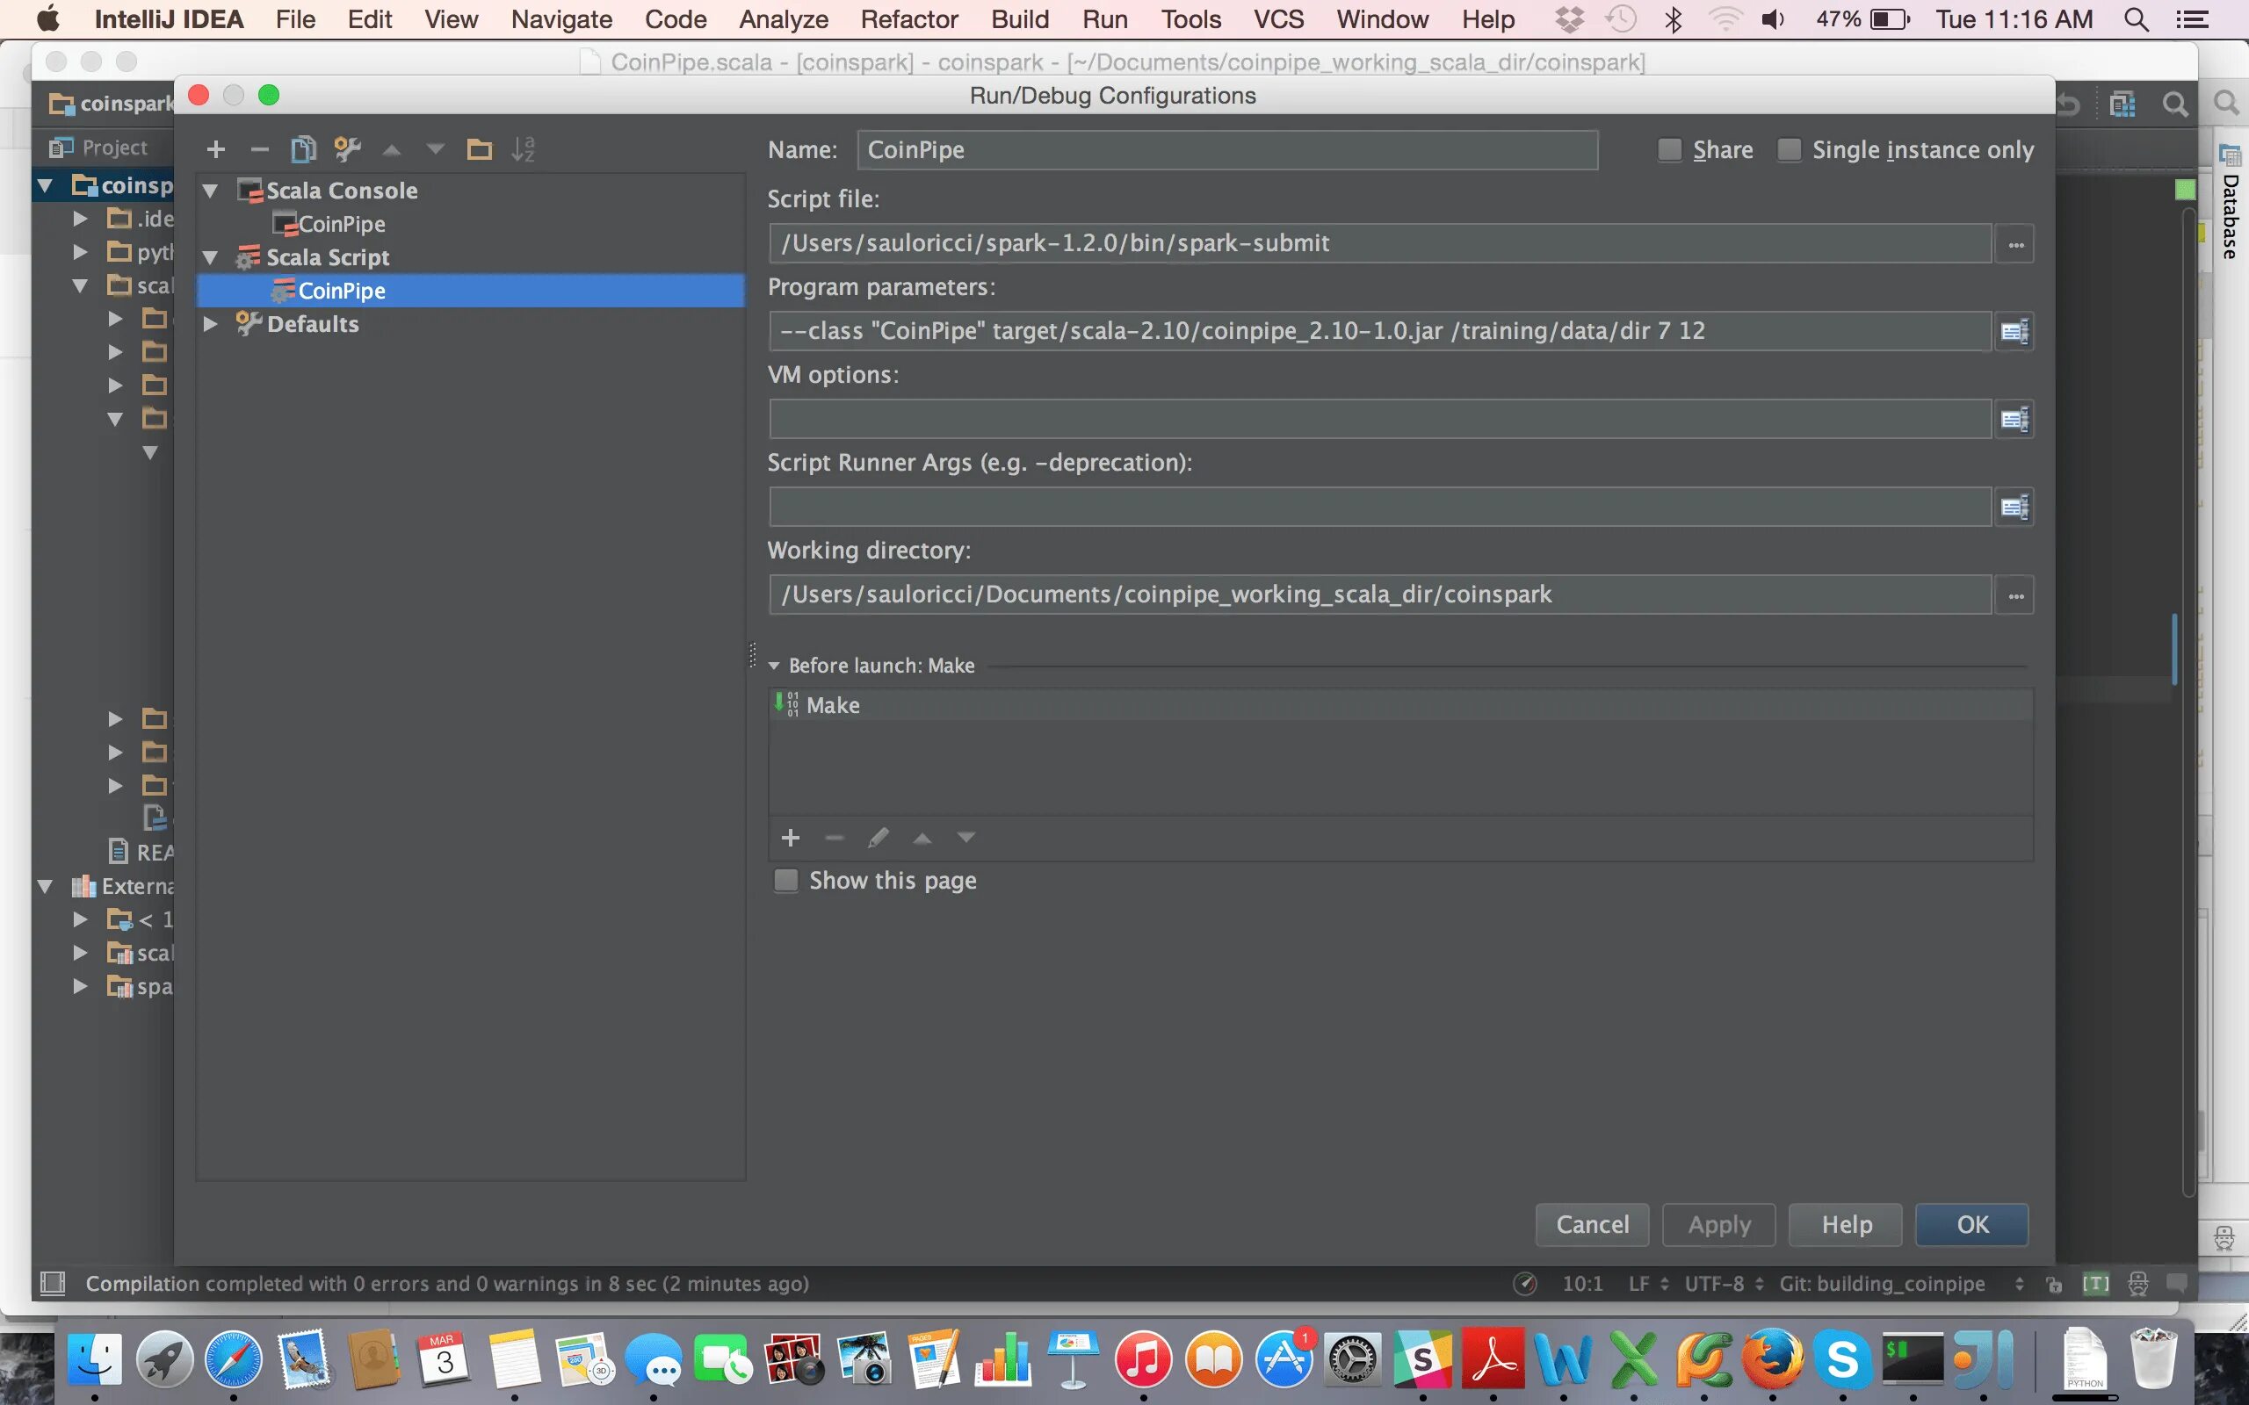The height and width of the screenshot is (1405, 2249).
Task: Add new configuration with plus icon
Action: point(215,149)
